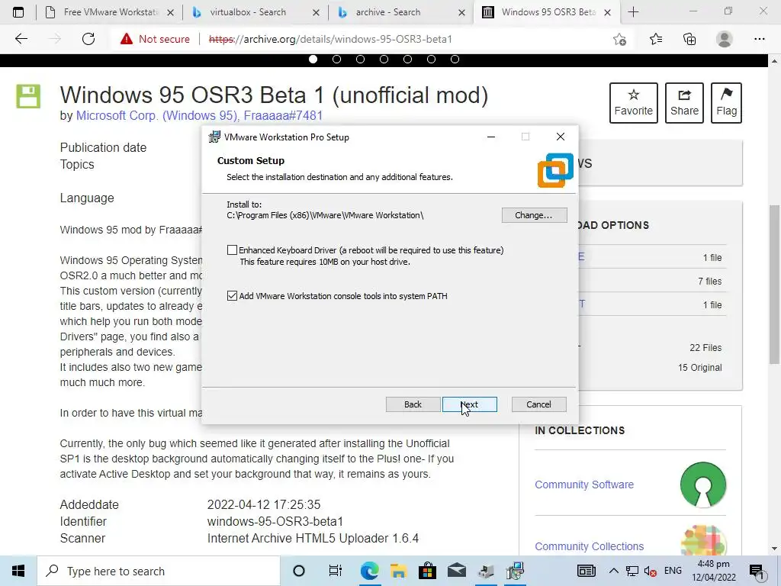Open the Collections icon in Edge
Viewport: 781px width, 586px height.
689,39
